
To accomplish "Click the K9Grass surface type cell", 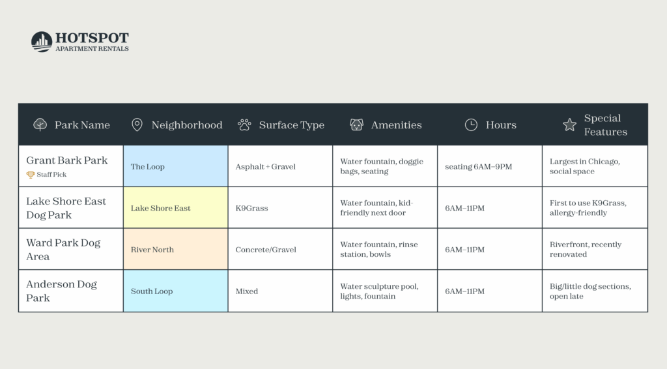I will point(280,208).
